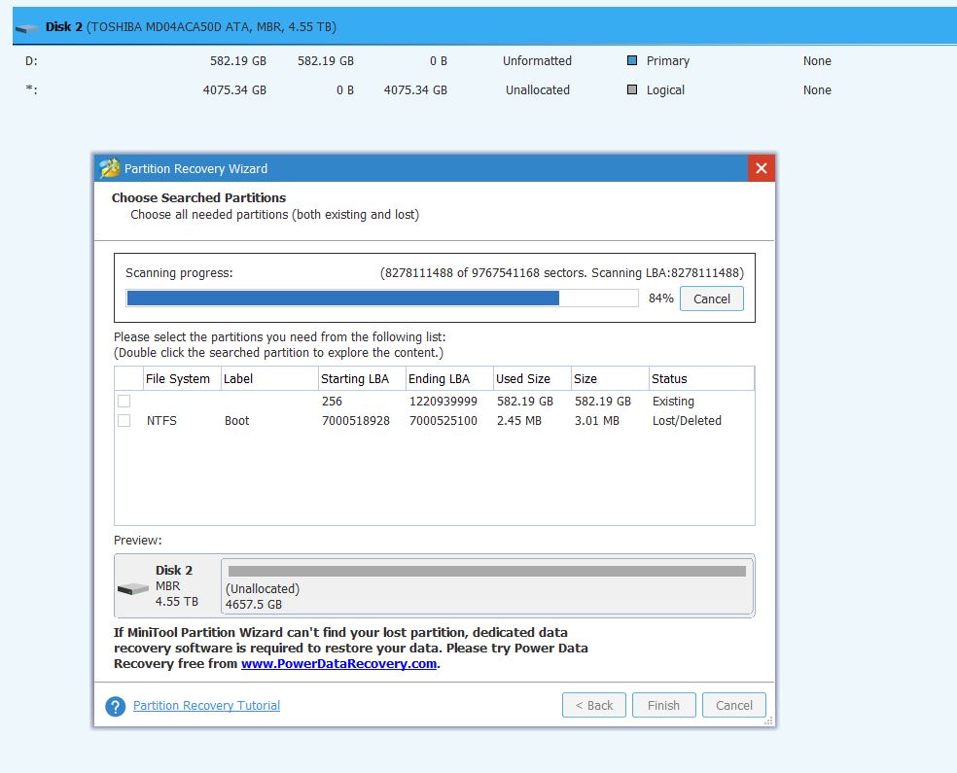
Task: Click the Used Size column header
Action: tap(532, 378)
